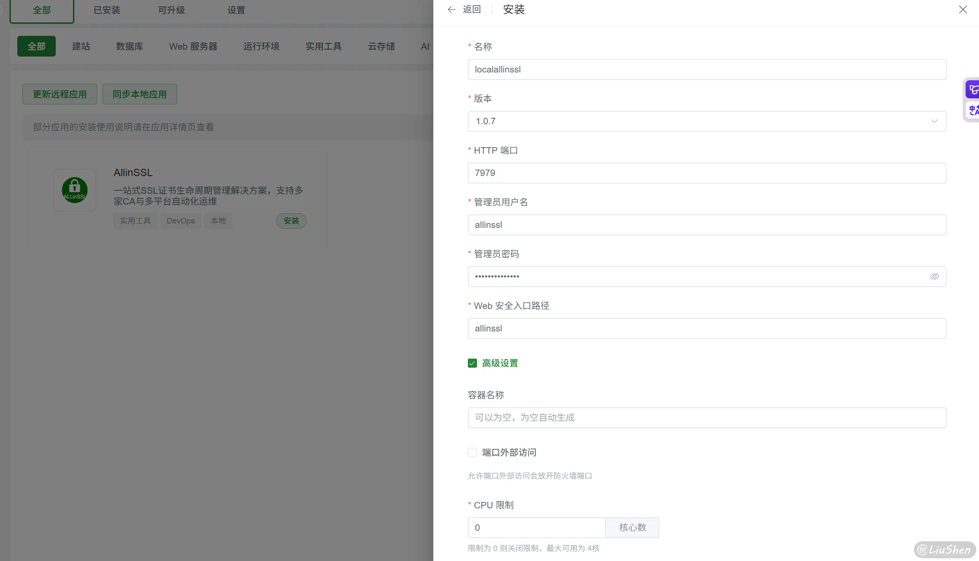Click the 更新远程应用 button

(59, 94)
